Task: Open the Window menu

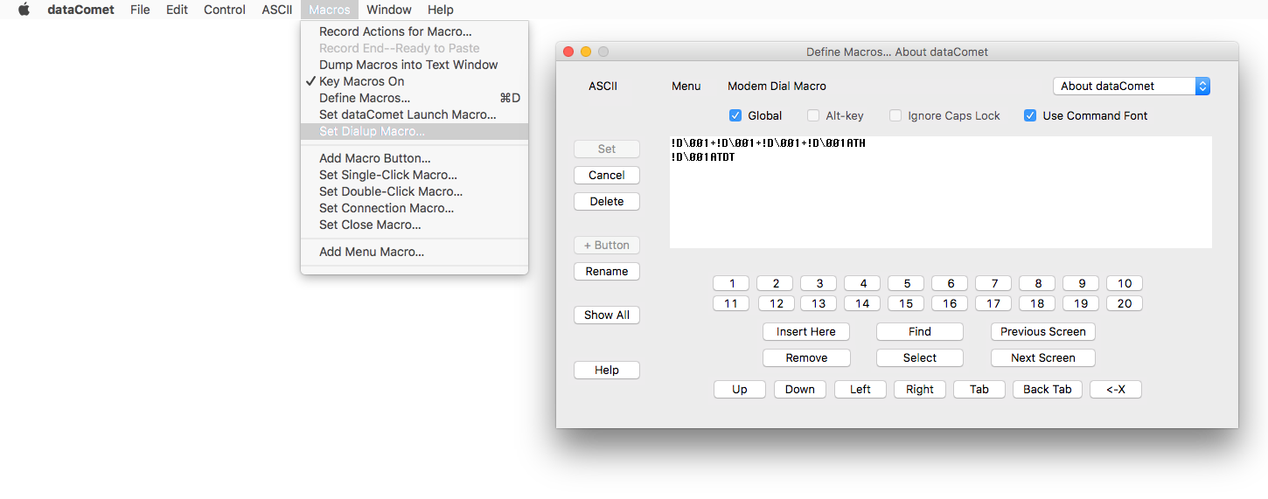Action: (x=389, y=10)
